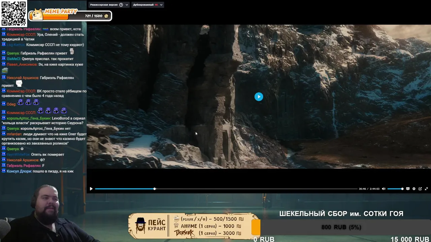Click the blue play overlay on the video

pos(259,97)
